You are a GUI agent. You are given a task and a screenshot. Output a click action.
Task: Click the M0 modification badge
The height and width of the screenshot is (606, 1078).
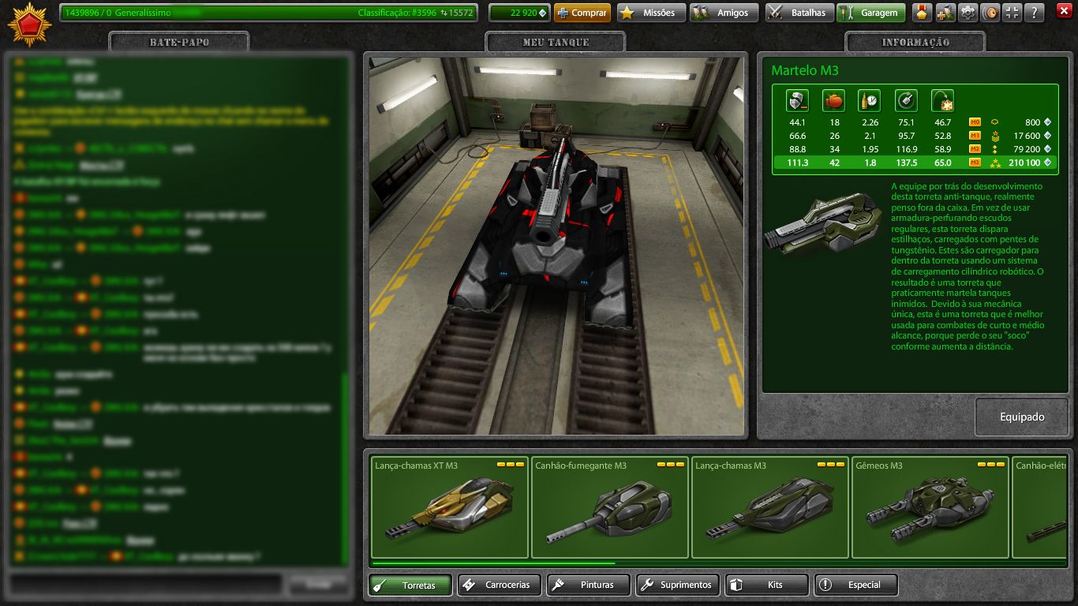975,122
